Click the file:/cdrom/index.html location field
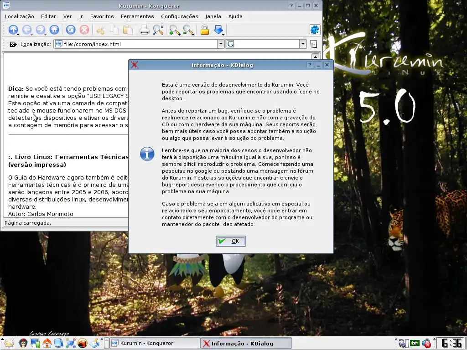 136,44
